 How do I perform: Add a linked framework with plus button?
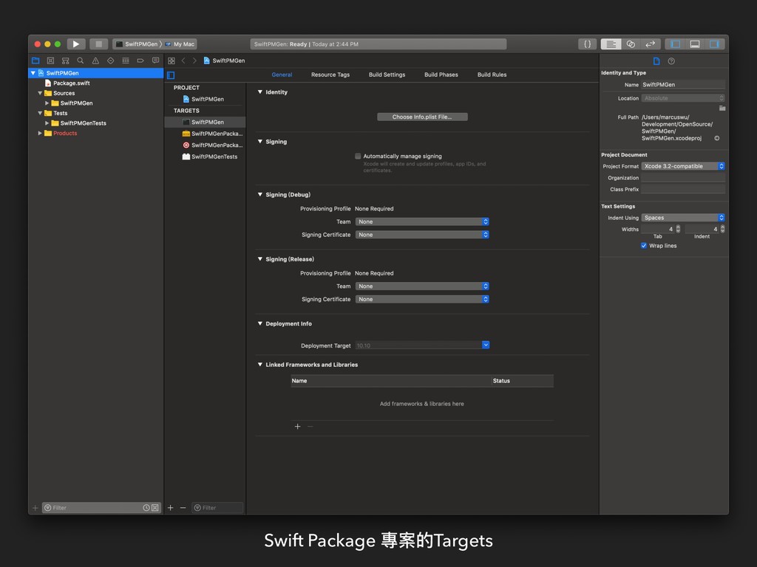pos(297,427)
